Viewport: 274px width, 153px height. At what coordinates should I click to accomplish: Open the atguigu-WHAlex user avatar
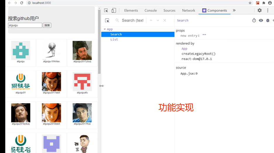pos(51,51)
